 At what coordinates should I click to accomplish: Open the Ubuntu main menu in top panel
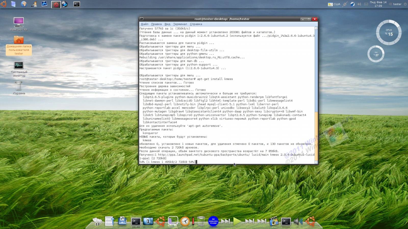3,4
